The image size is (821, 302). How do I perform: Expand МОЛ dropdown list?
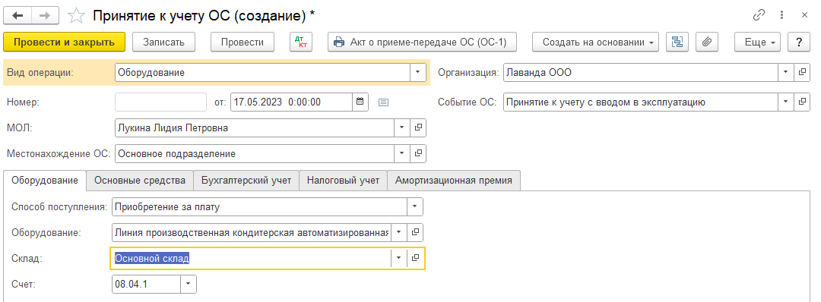[x=401, y=127]
